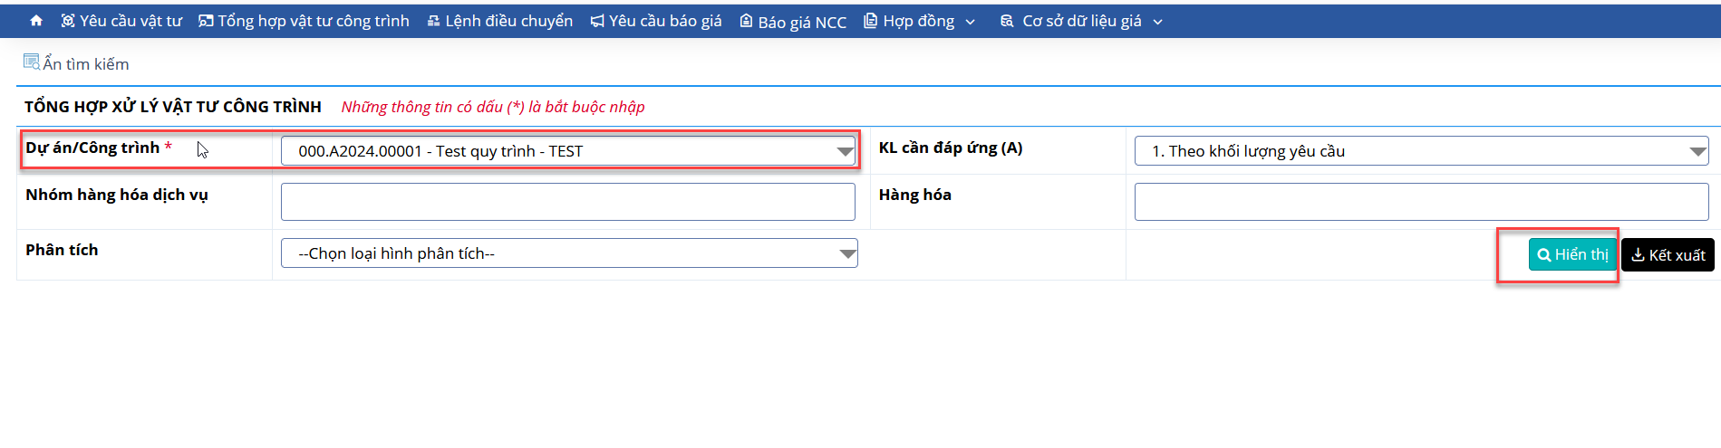Click the Hợp đồng document icon

(870, 21)
